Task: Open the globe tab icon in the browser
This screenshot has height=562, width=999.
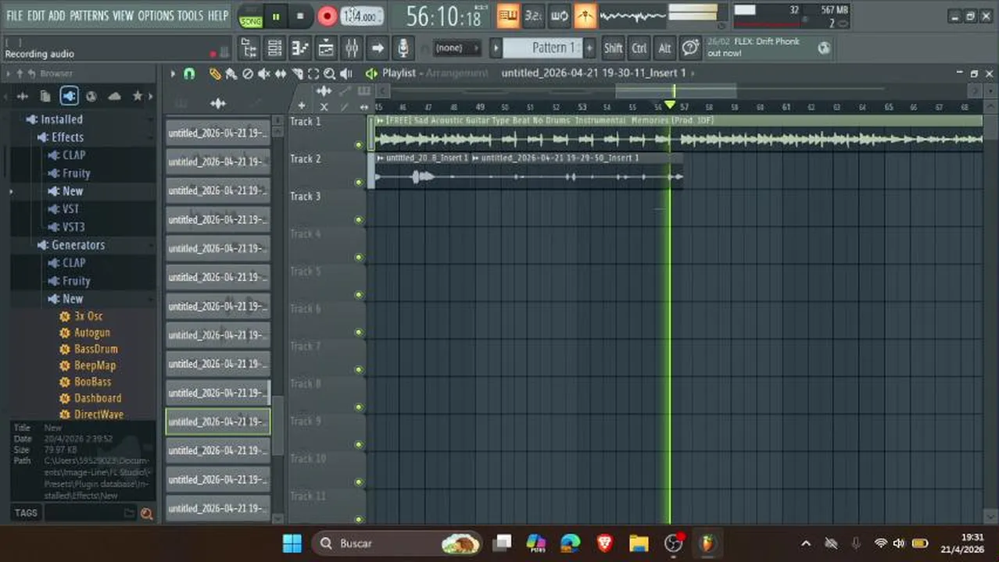Action: click(x=91, y=96)
